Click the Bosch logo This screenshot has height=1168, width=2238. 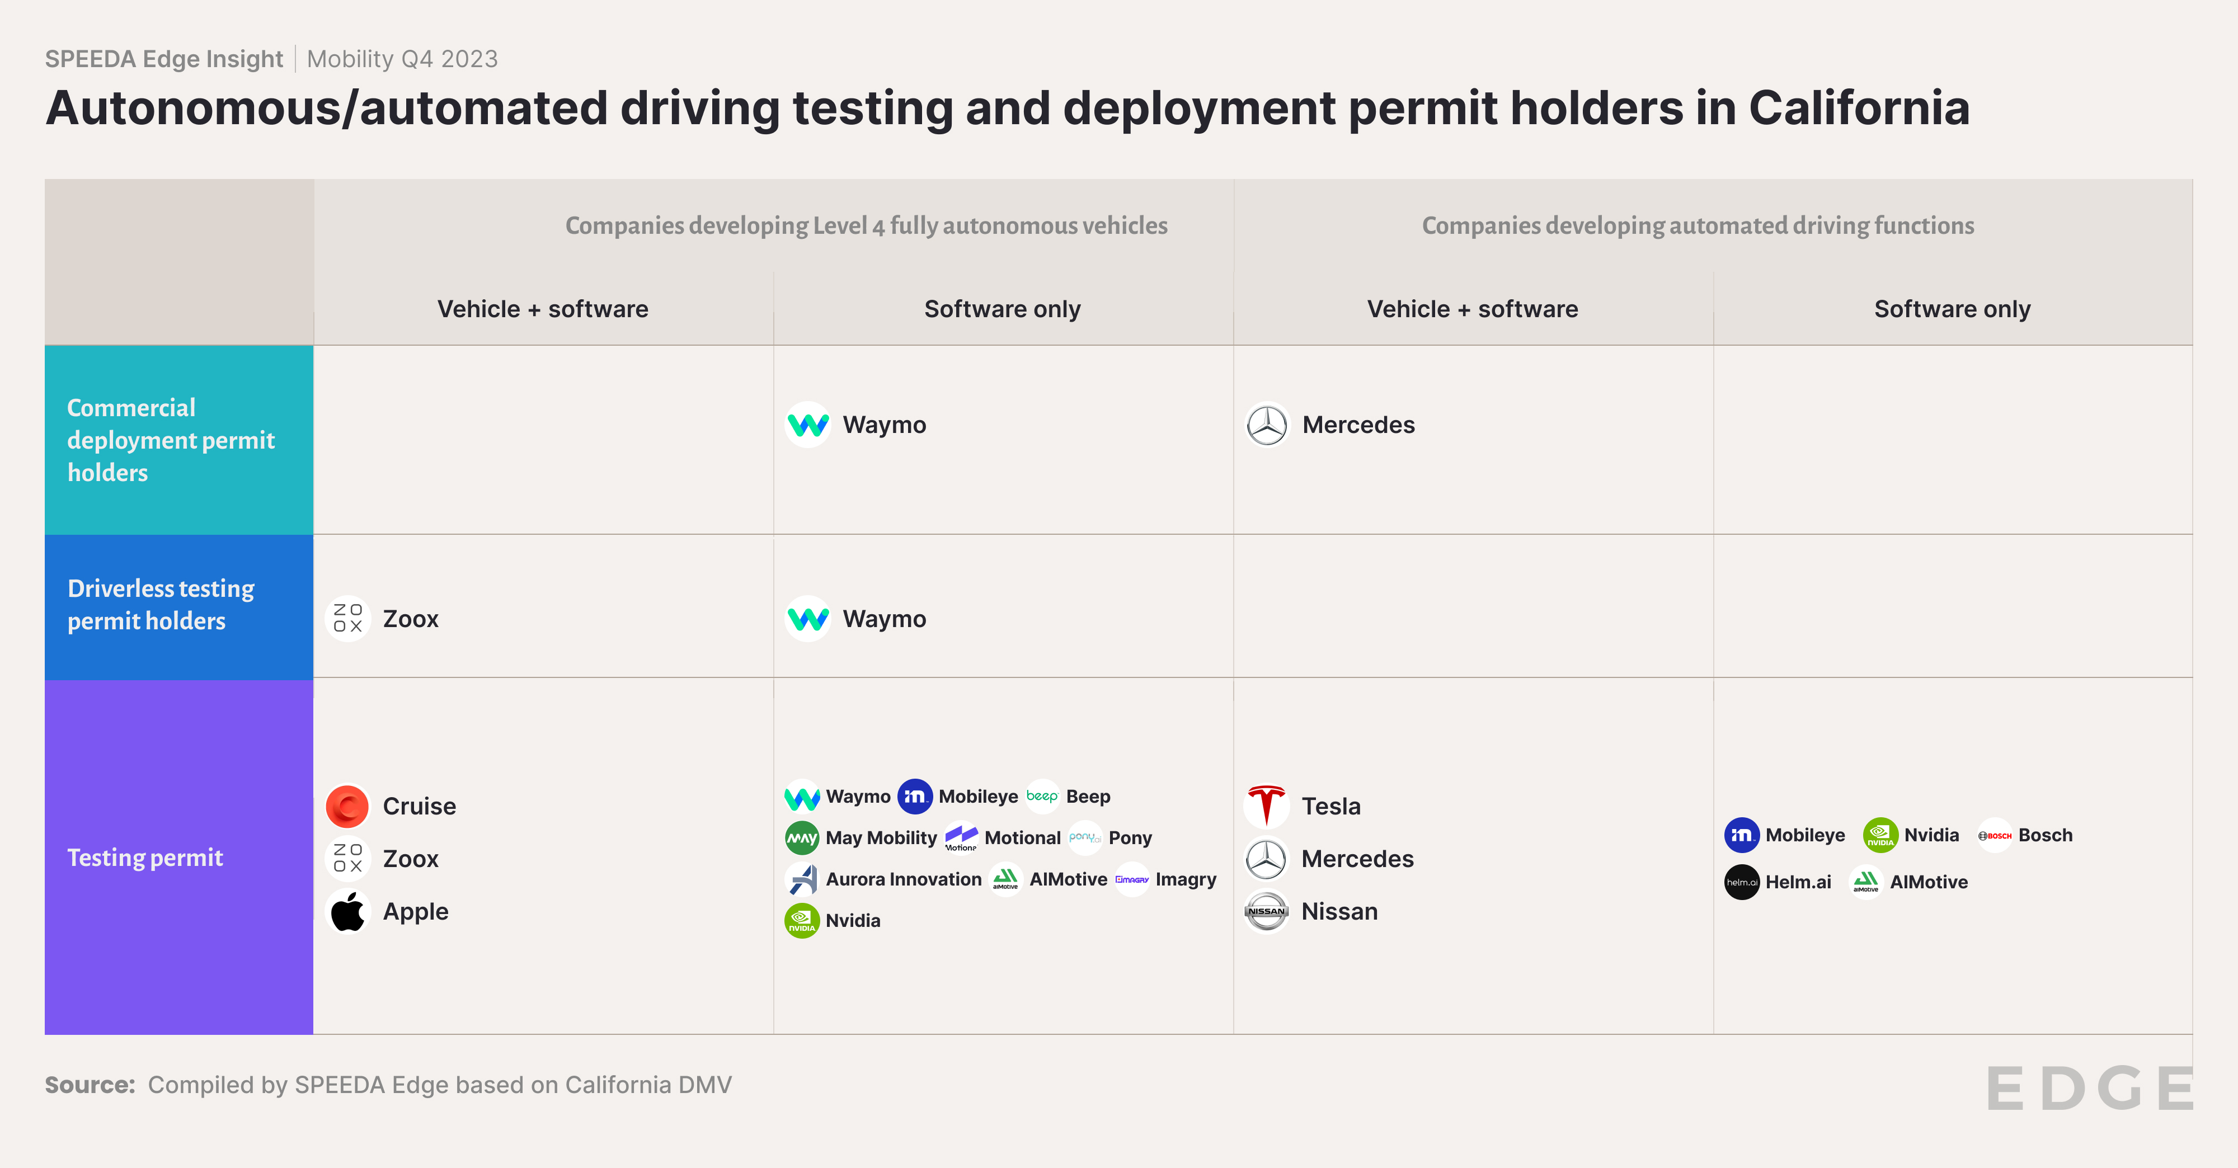click(x=1995, y=835)
